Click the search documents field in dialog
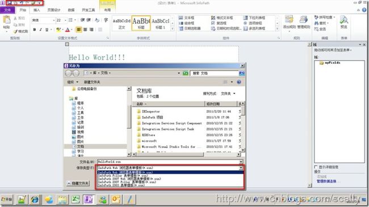Image resolution: width=369 pixels, height=207 pixels. [x=215, y=74]
